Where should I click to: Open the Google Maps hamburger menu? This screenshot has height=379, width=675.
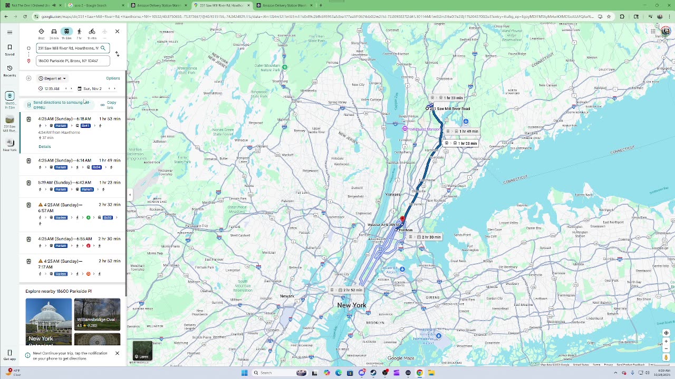[x=9, y=32]
